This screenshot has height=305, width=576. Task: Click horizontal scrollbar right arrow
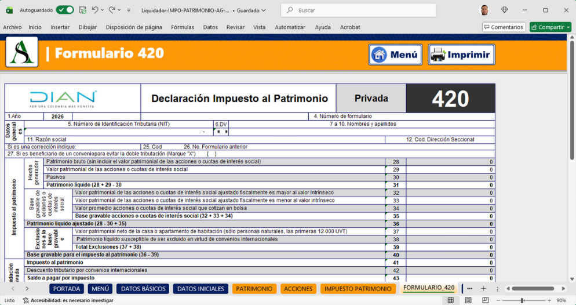[563, 289]
